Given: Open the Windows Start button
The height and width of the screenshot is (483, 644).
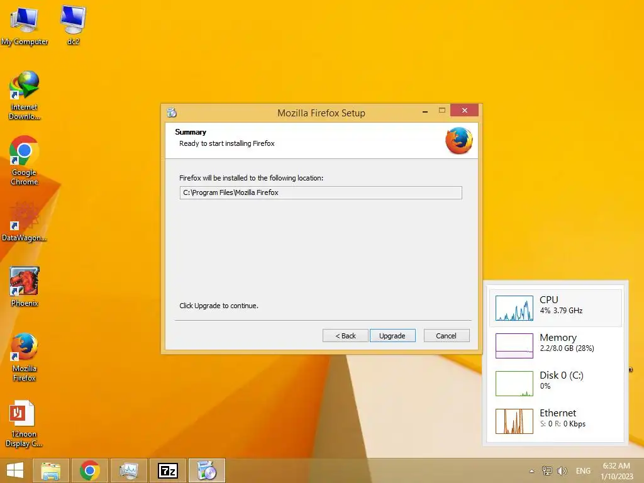Looking at the screenshot, I should (15, 470).
